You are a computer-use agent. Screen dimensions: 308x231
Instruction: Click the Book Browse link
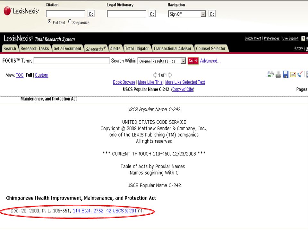[124, 82]
